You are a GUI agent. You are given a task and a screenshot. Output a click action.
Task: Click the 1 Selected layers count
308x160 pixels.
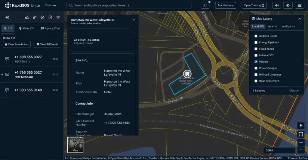[259, 91]
